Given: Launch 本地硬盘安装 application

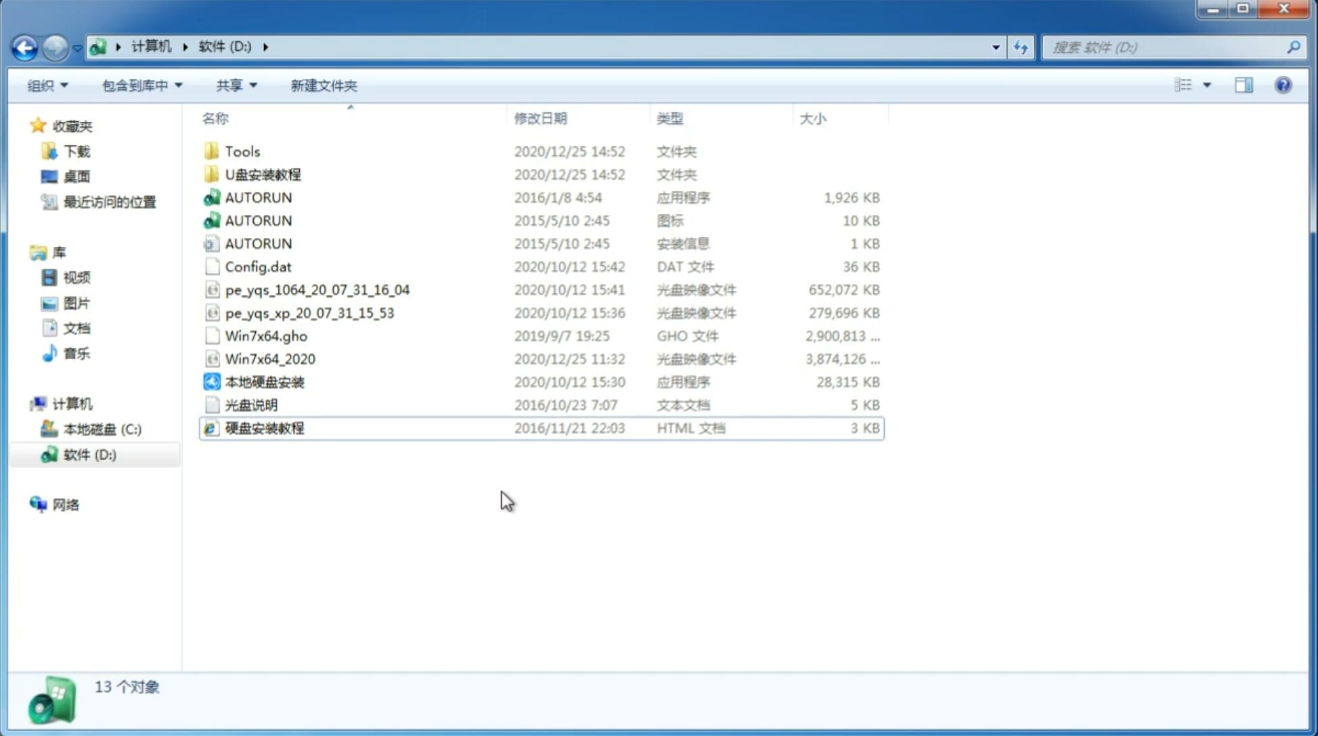Looking at the screenshot, I should [264, 382].
